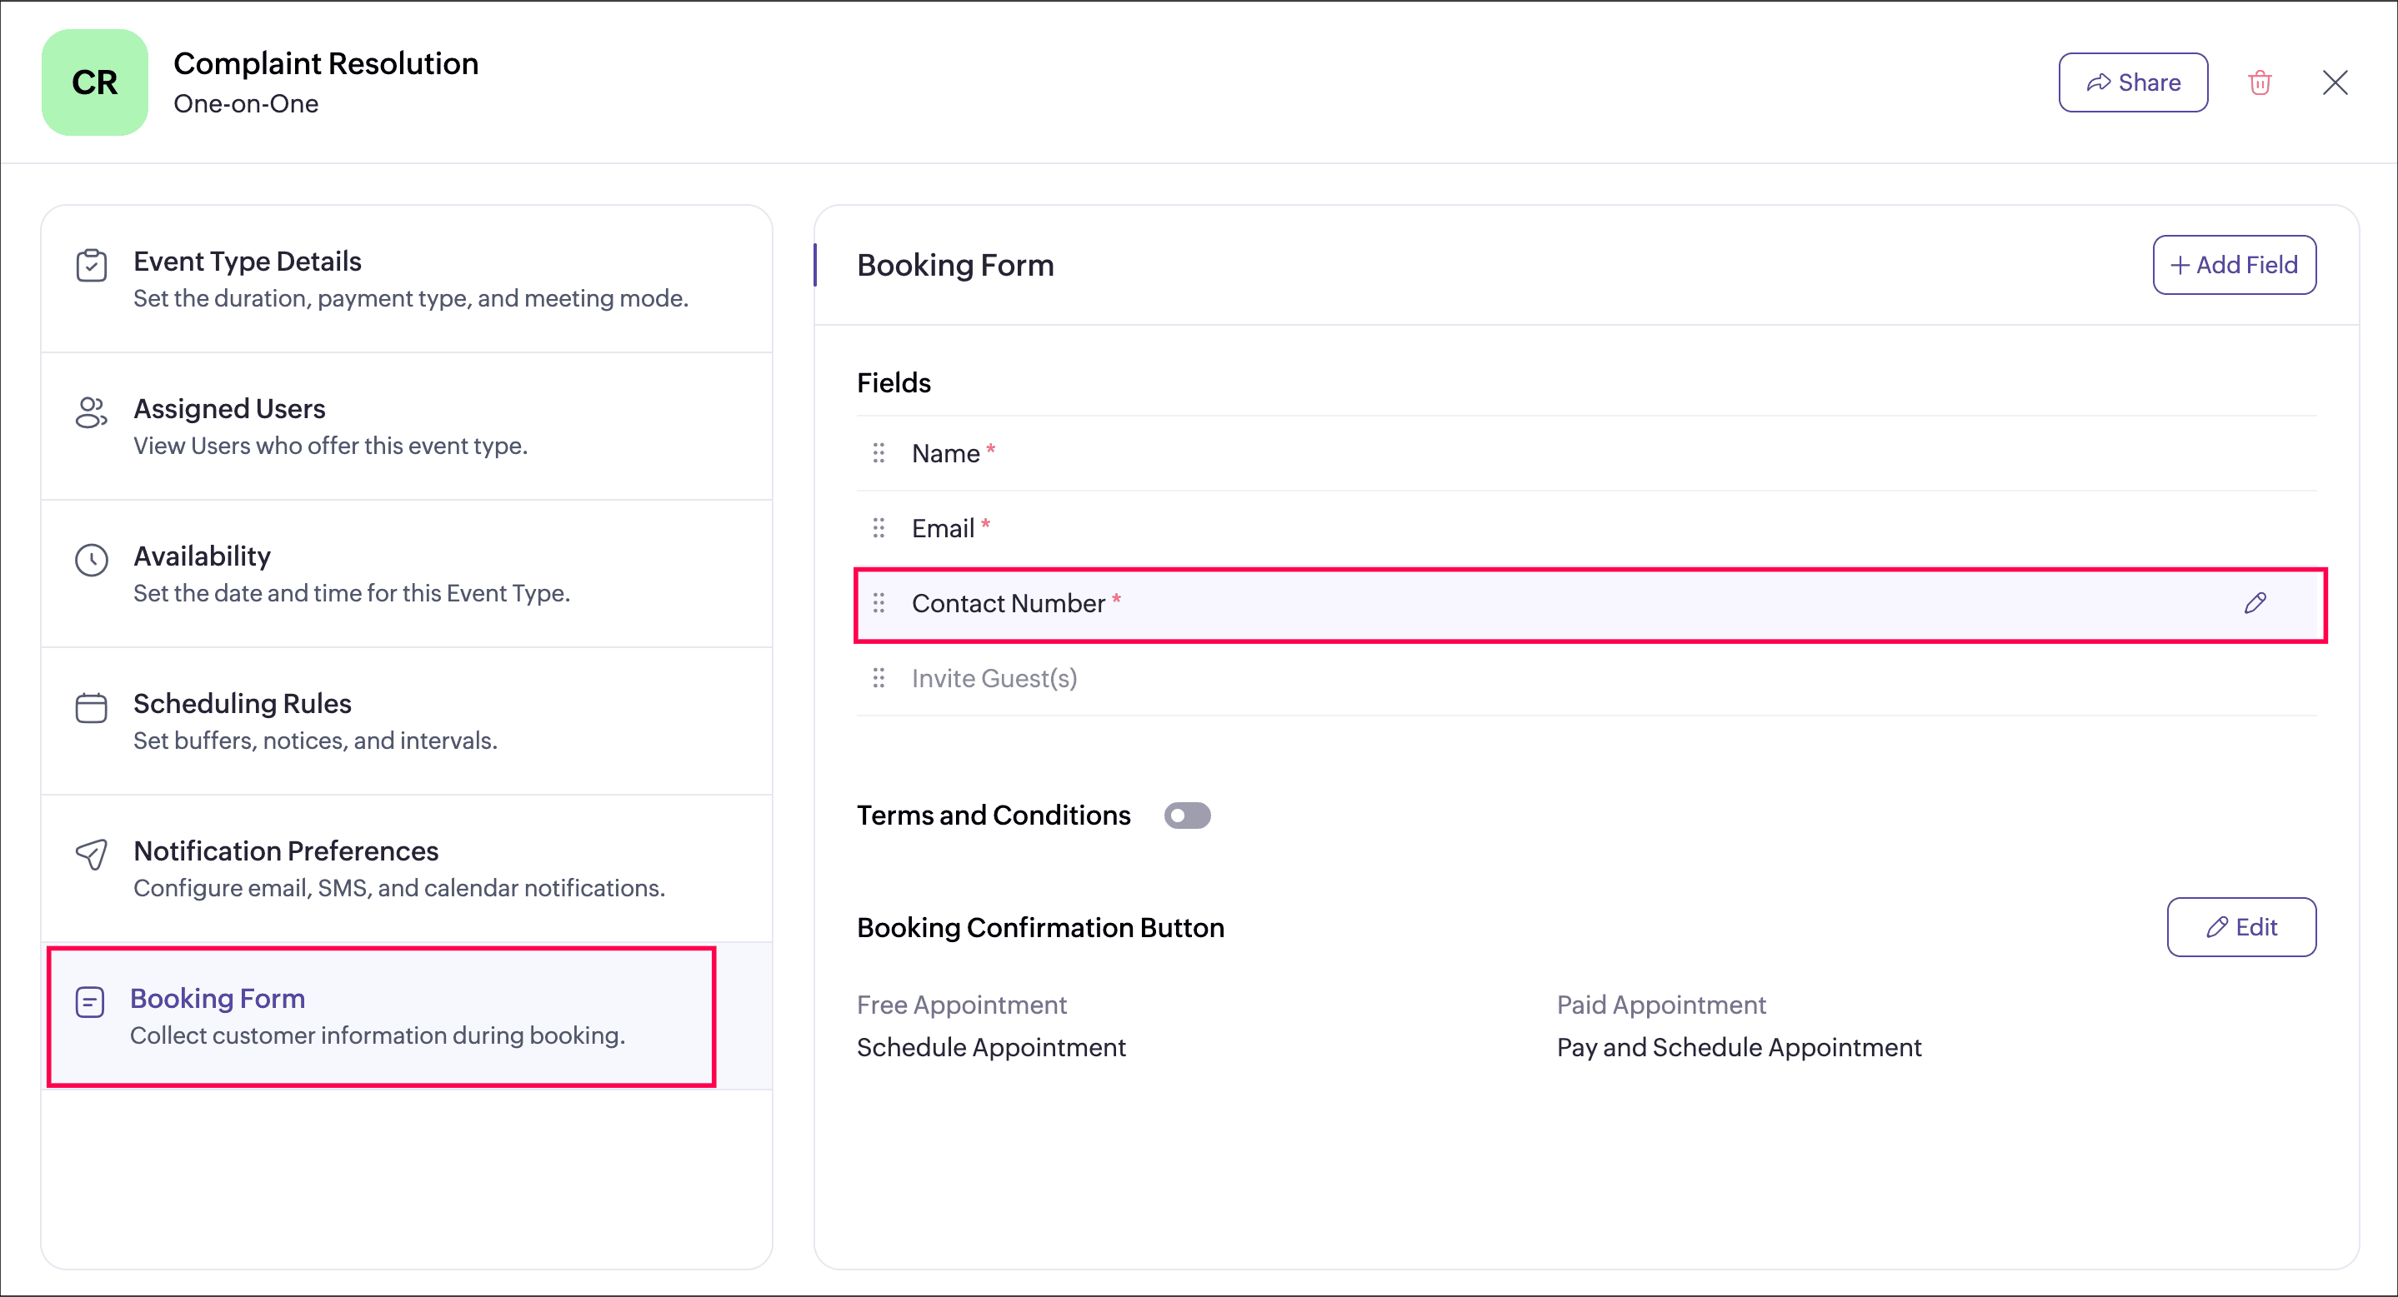Close the Complaint Resolution panel

2335,82
